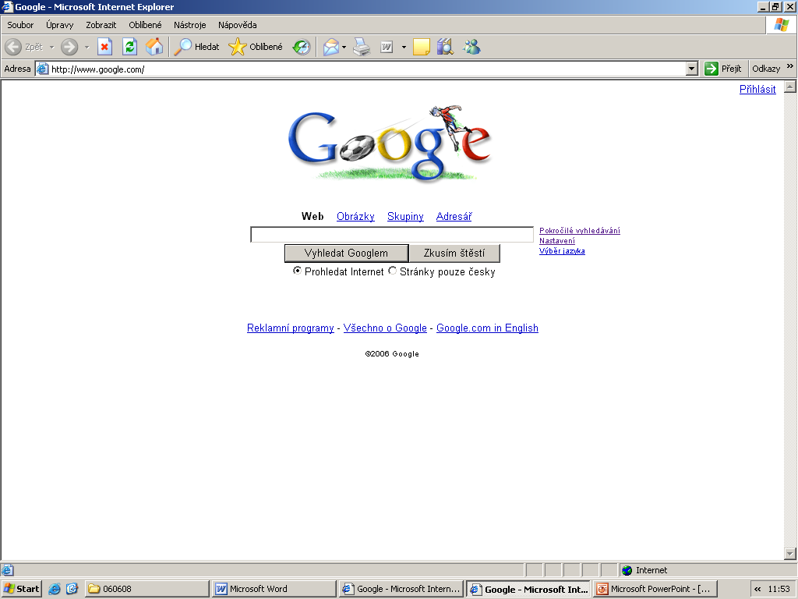The height and width of the screenshot is (599, 798).
Task: Expand the Odkazy links toolbar chevron
Action: [x=790, y=66]
